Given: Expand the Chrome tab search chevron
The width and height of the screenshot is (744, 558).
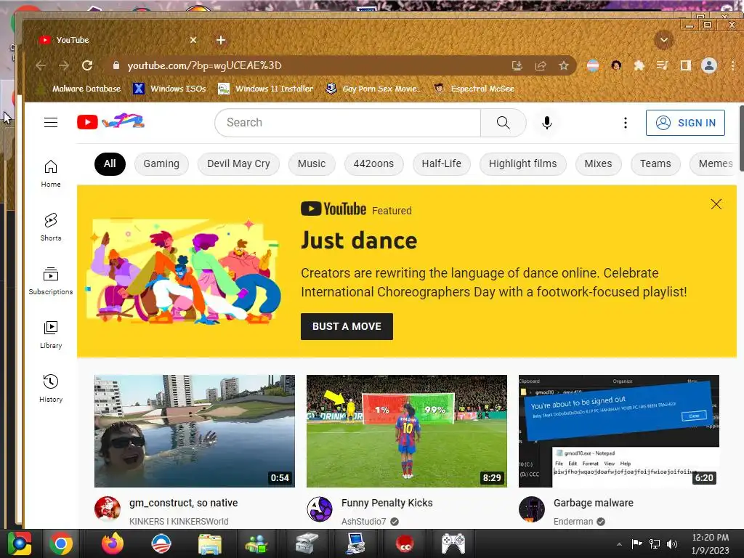Looking at the screenshot, I should (x=664, y=40).
